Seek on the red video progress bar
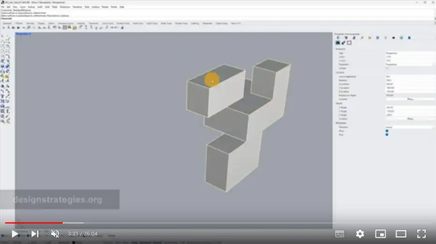The width and height of the screenshot is (436, 244). pos(34,222)
